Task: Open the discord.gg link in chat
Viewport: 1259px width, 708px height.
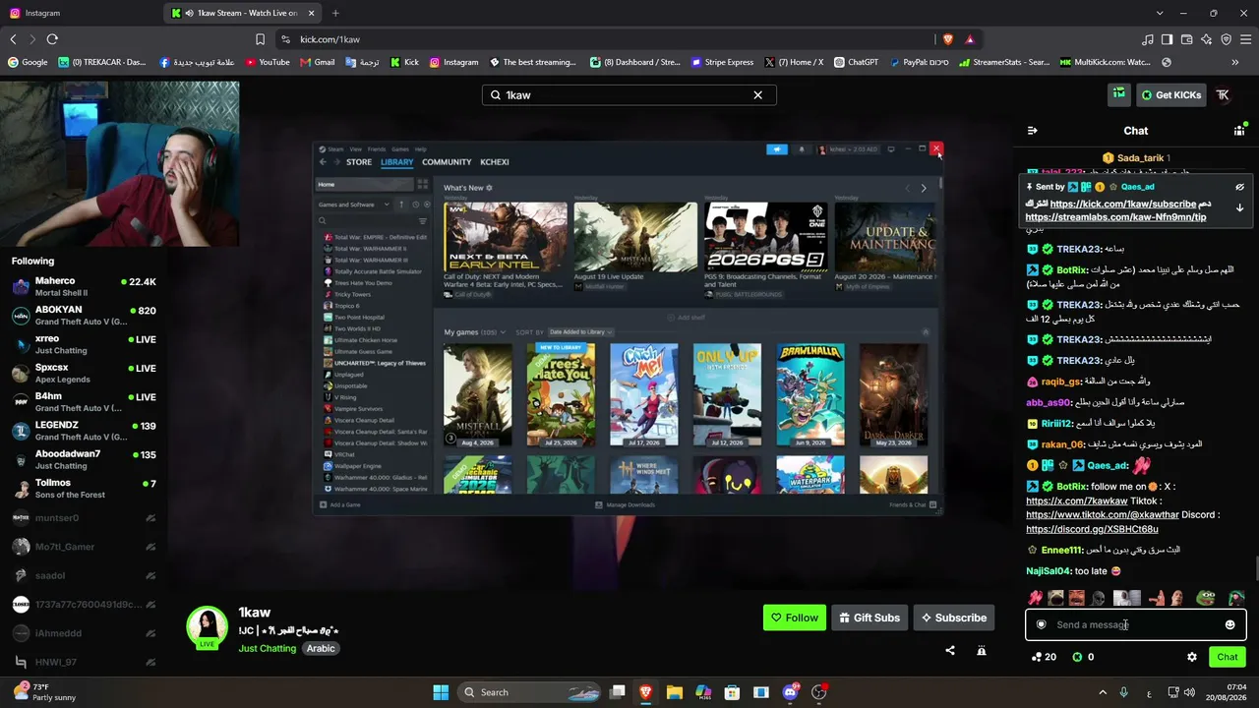Action: pyautogui.click(x=1092, y=529)
